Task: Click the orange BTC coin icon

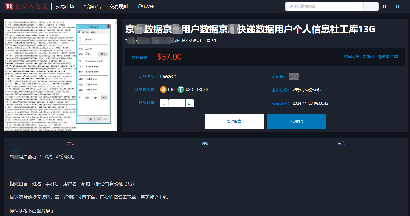Action: [163, 89]
